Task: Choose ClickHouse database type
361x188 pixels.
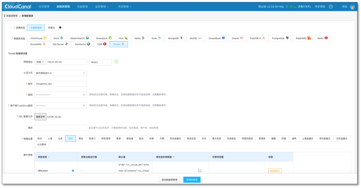Action: [38, 38]
